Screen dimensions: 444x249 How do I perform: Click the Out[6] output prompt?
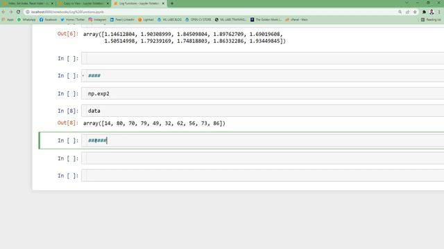tap(68, 34)
